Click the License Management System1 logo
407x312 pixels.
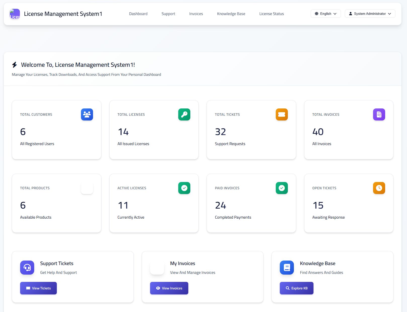pyautogui.click(x=15, y=14)
